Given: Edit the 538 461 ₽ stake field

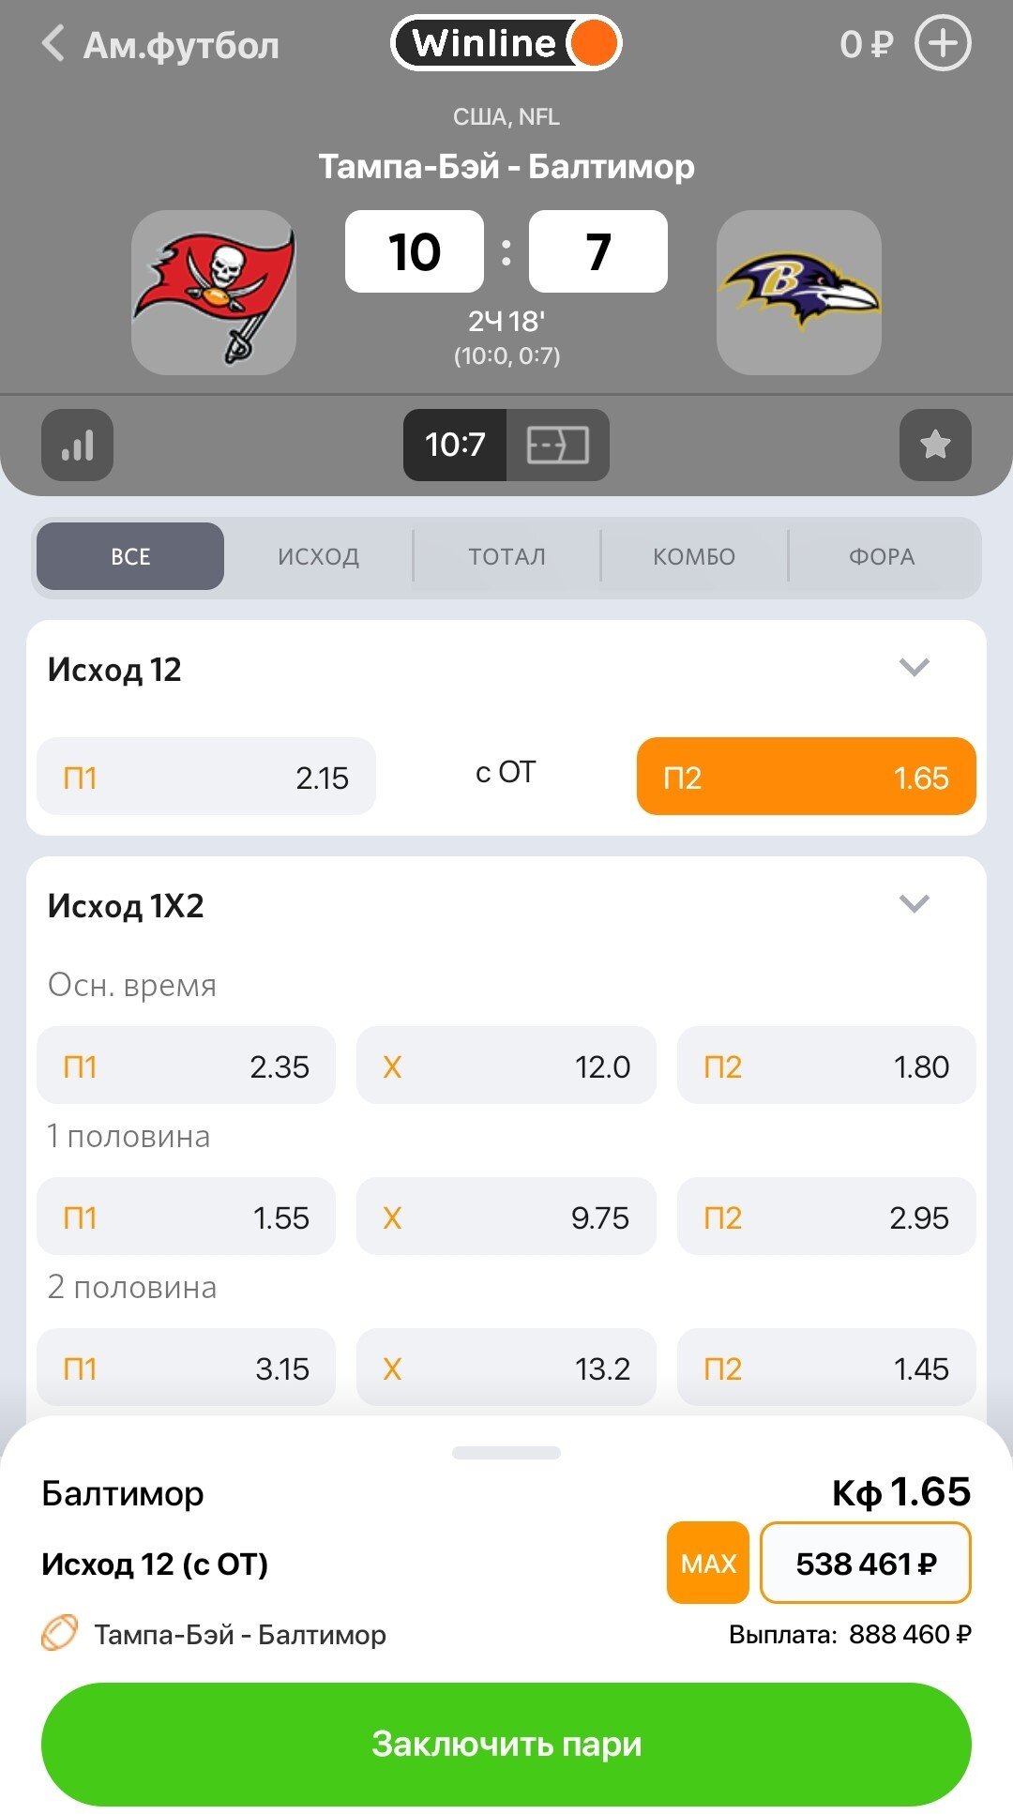Looking at the screenshot, I should [x=865, y=1563].
